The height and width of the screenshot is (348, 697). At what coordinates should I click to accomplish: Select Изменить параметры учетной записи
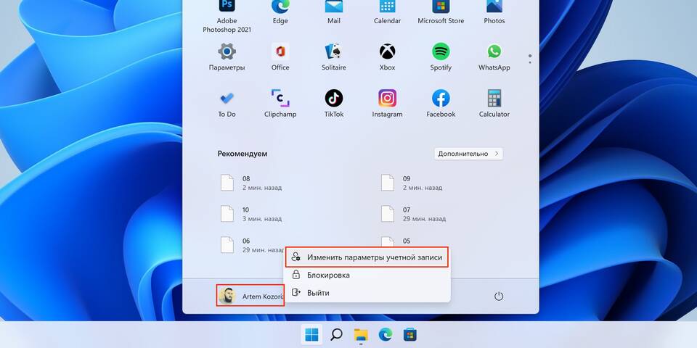coord(366,257)
